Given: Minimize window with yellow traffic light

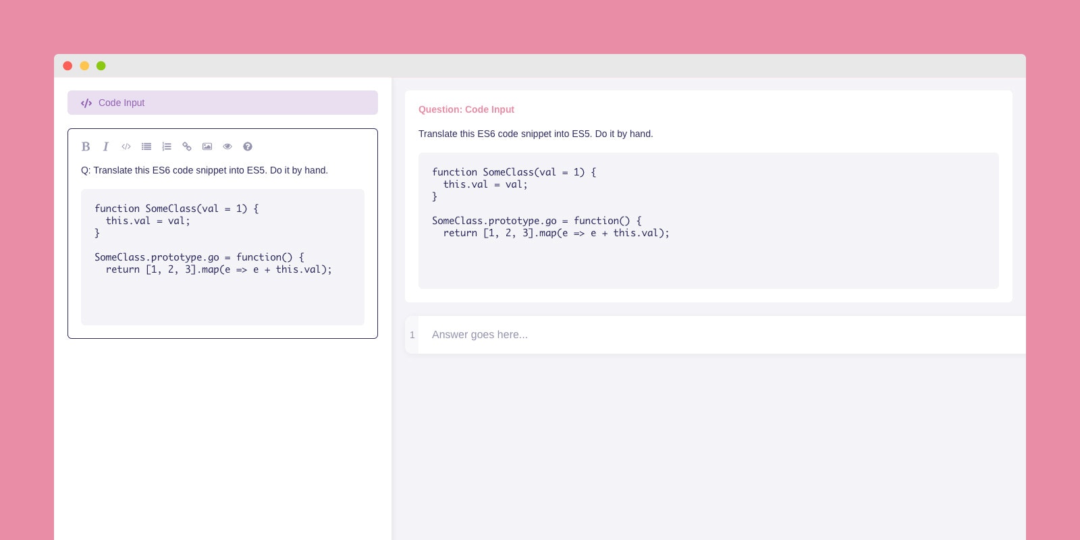Looking at the screenshot, I should coord(84,65).
